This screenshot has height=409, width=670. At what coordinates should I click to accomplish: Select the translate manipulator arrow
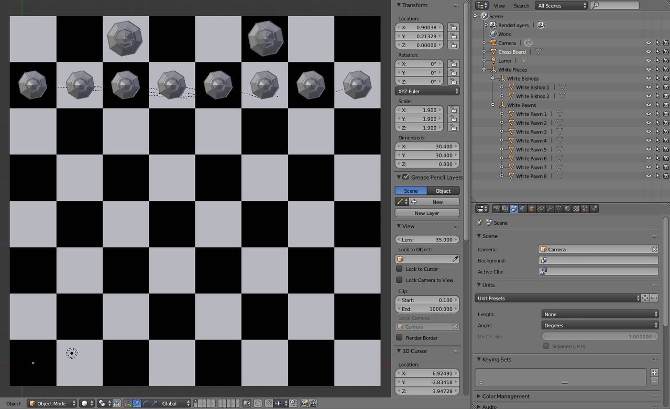coord(136,403)
